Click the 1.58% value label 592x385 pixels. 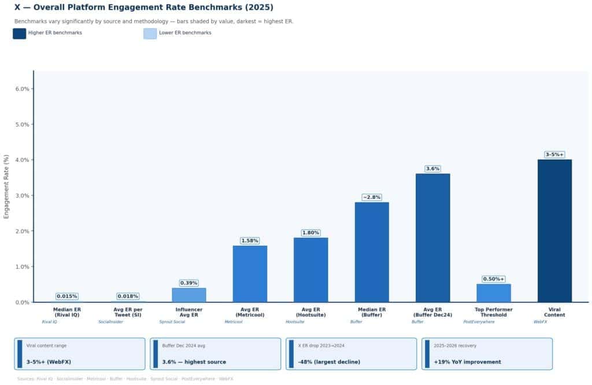250,240
